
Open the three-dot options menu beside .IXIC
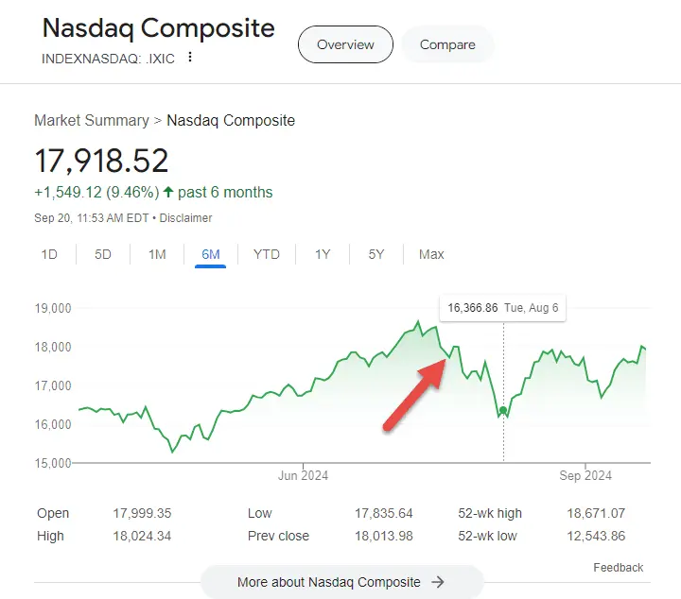pyautogui.click(x=190, y=58)
